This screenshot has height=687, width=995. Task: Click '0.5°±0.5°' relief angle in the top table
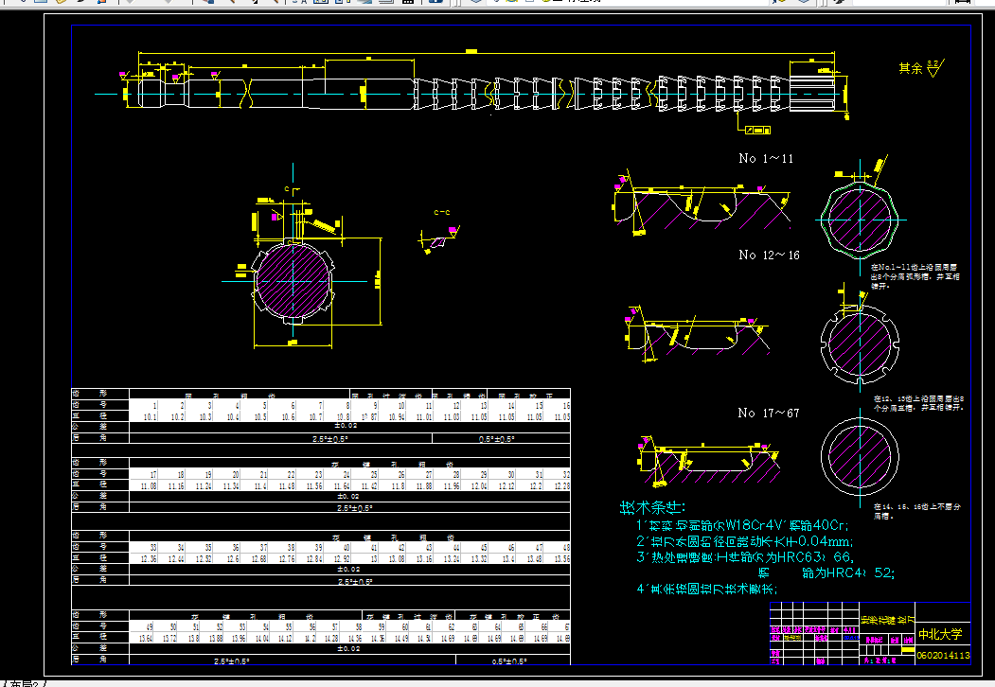497,439
